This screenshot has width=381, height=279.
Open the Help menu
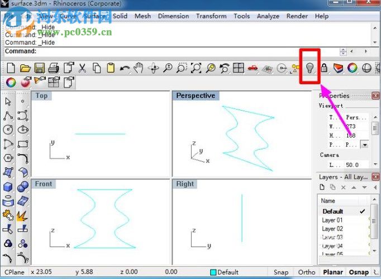point(322,16)
